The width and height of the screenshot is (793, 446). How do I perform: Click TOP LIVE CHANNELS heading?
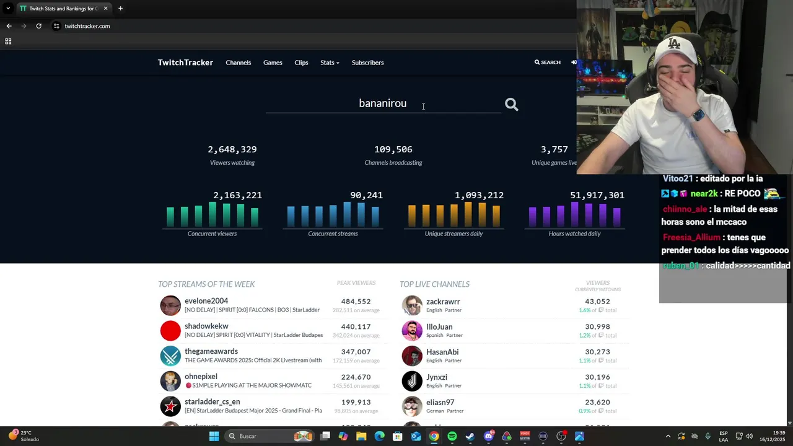(x=434, y=284)
